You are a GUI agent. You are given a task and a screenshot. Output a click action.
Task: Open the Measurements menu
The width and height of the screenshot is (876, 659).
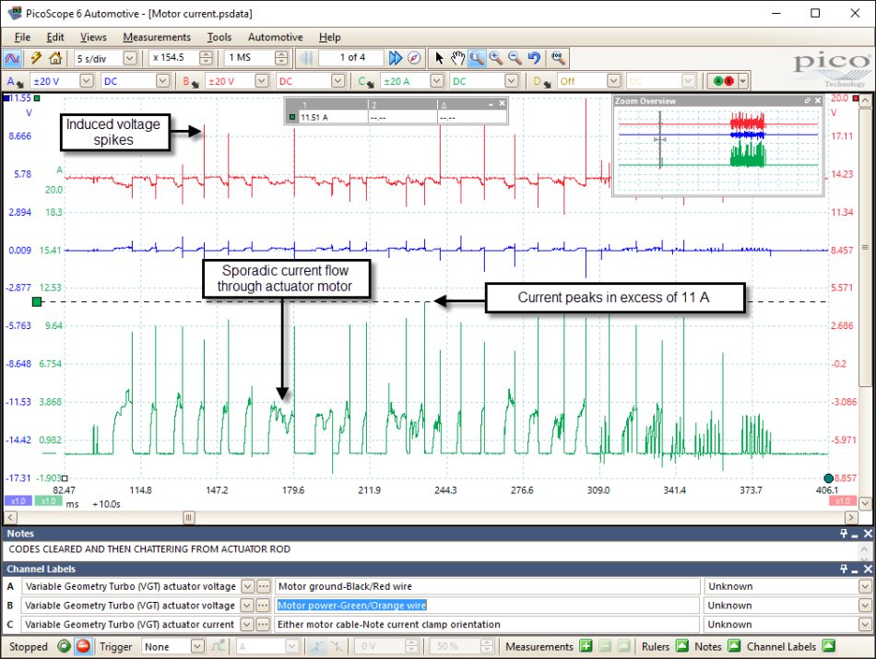pyautogui.click(x=157, y=37)
